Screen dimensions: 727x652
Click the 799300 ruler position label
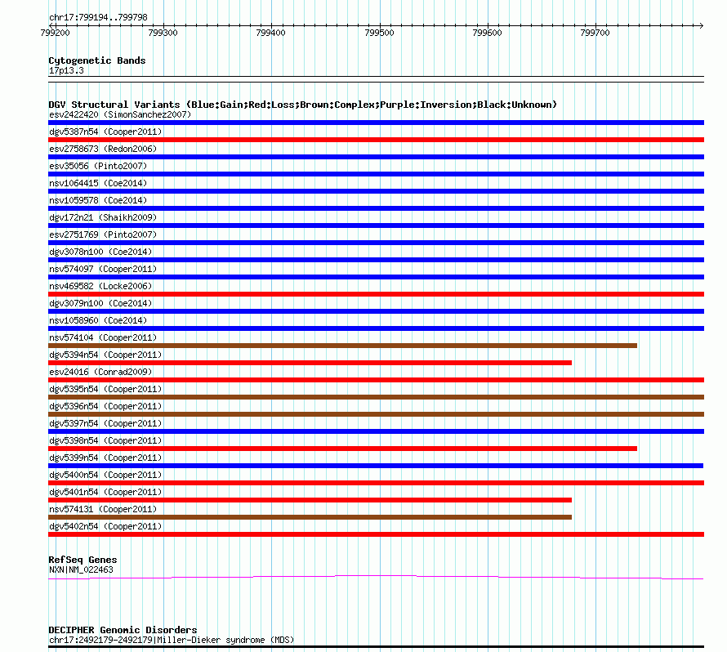point(163,33)
